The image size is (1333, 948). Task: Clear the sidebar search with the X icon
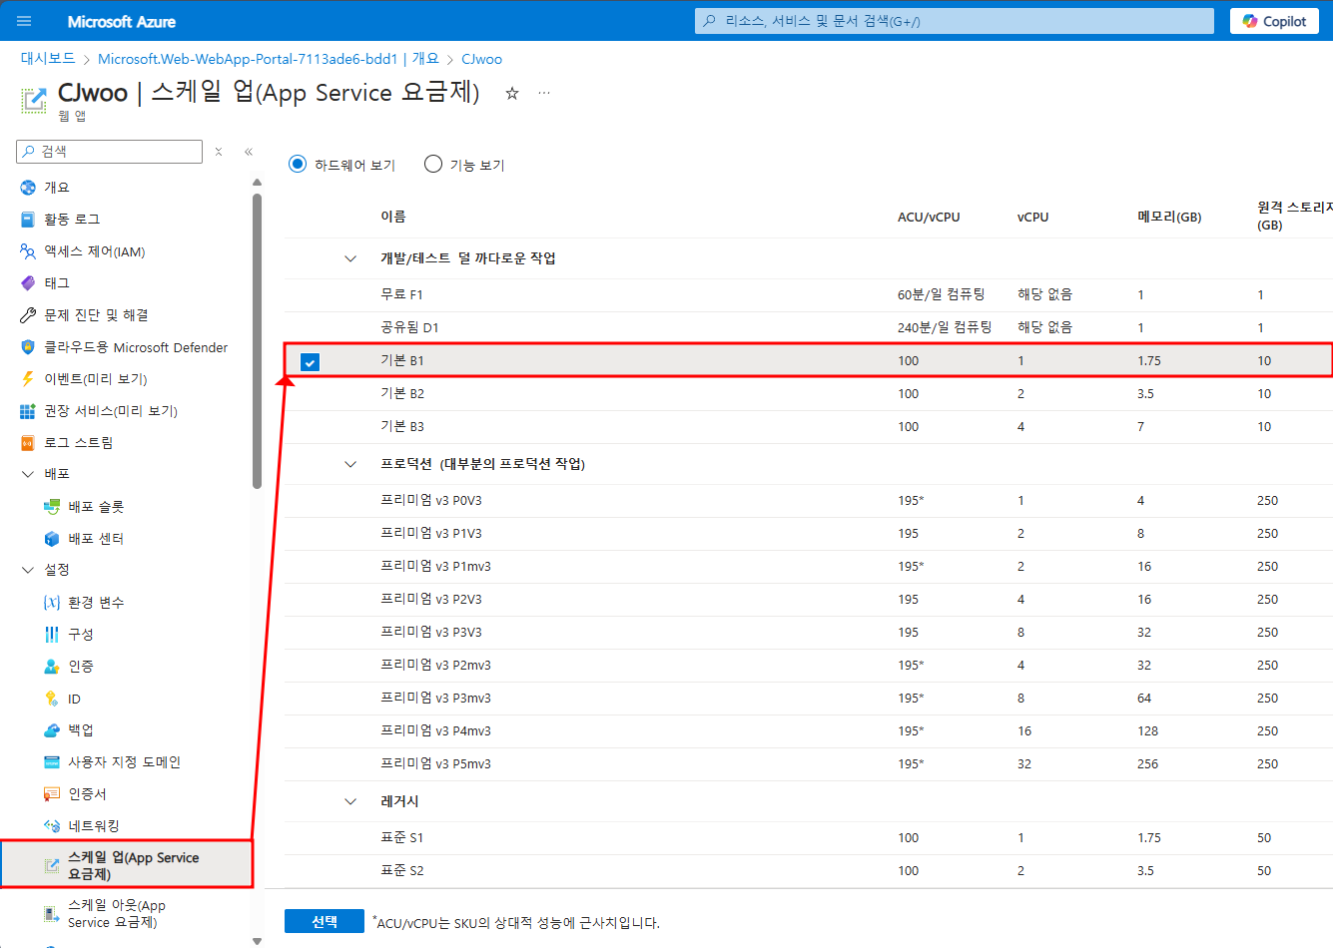pyautogui.click(x=219, y=152)
